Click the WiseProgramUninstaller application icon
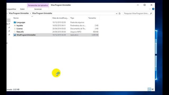This screenshot has height=95, width=169. 15,35
